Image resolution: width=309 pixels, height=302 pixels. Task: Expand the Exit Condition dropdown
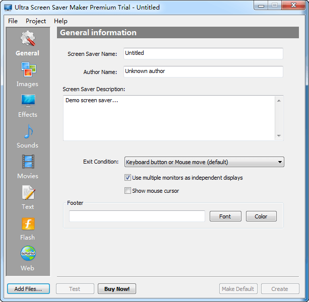[280, 162]
